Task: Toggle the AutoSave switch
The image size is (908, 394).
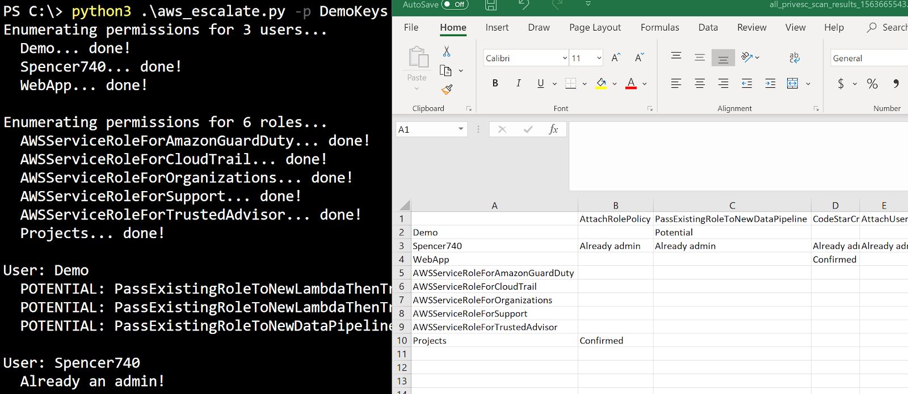Action: [455, 5]
